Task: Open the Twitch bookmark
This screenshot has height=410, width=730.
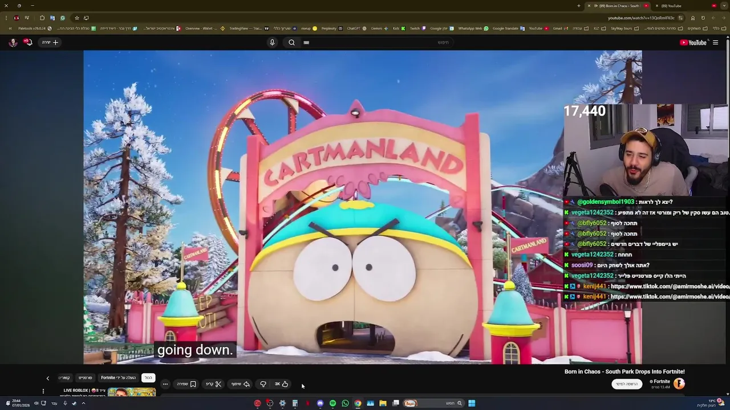Action: [417, 28]
